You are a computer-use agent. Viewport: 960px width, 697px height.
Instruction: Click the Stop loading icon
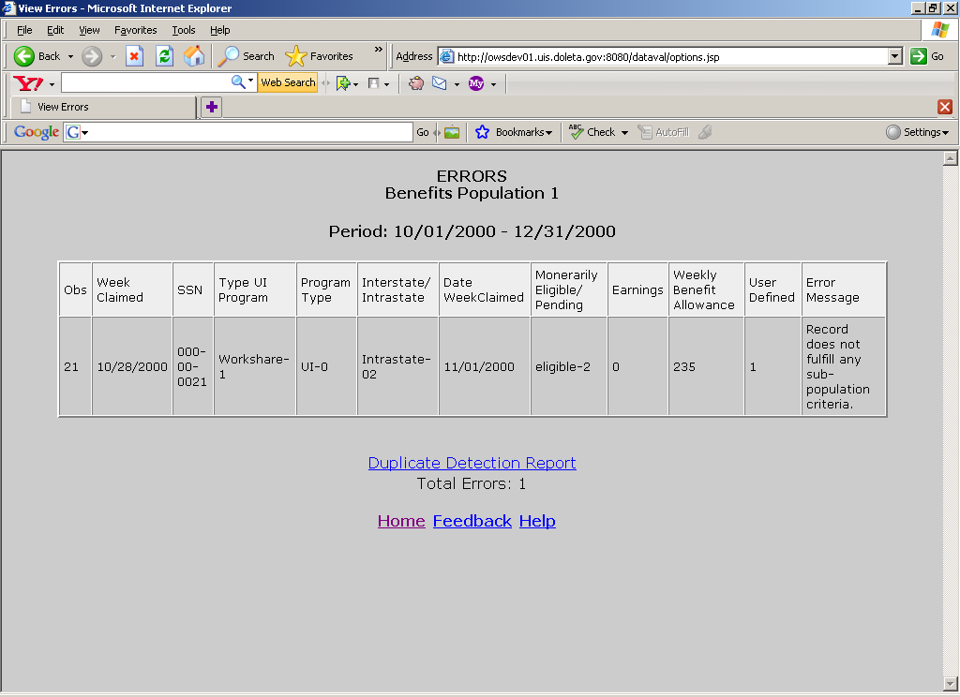coord(134,56)
